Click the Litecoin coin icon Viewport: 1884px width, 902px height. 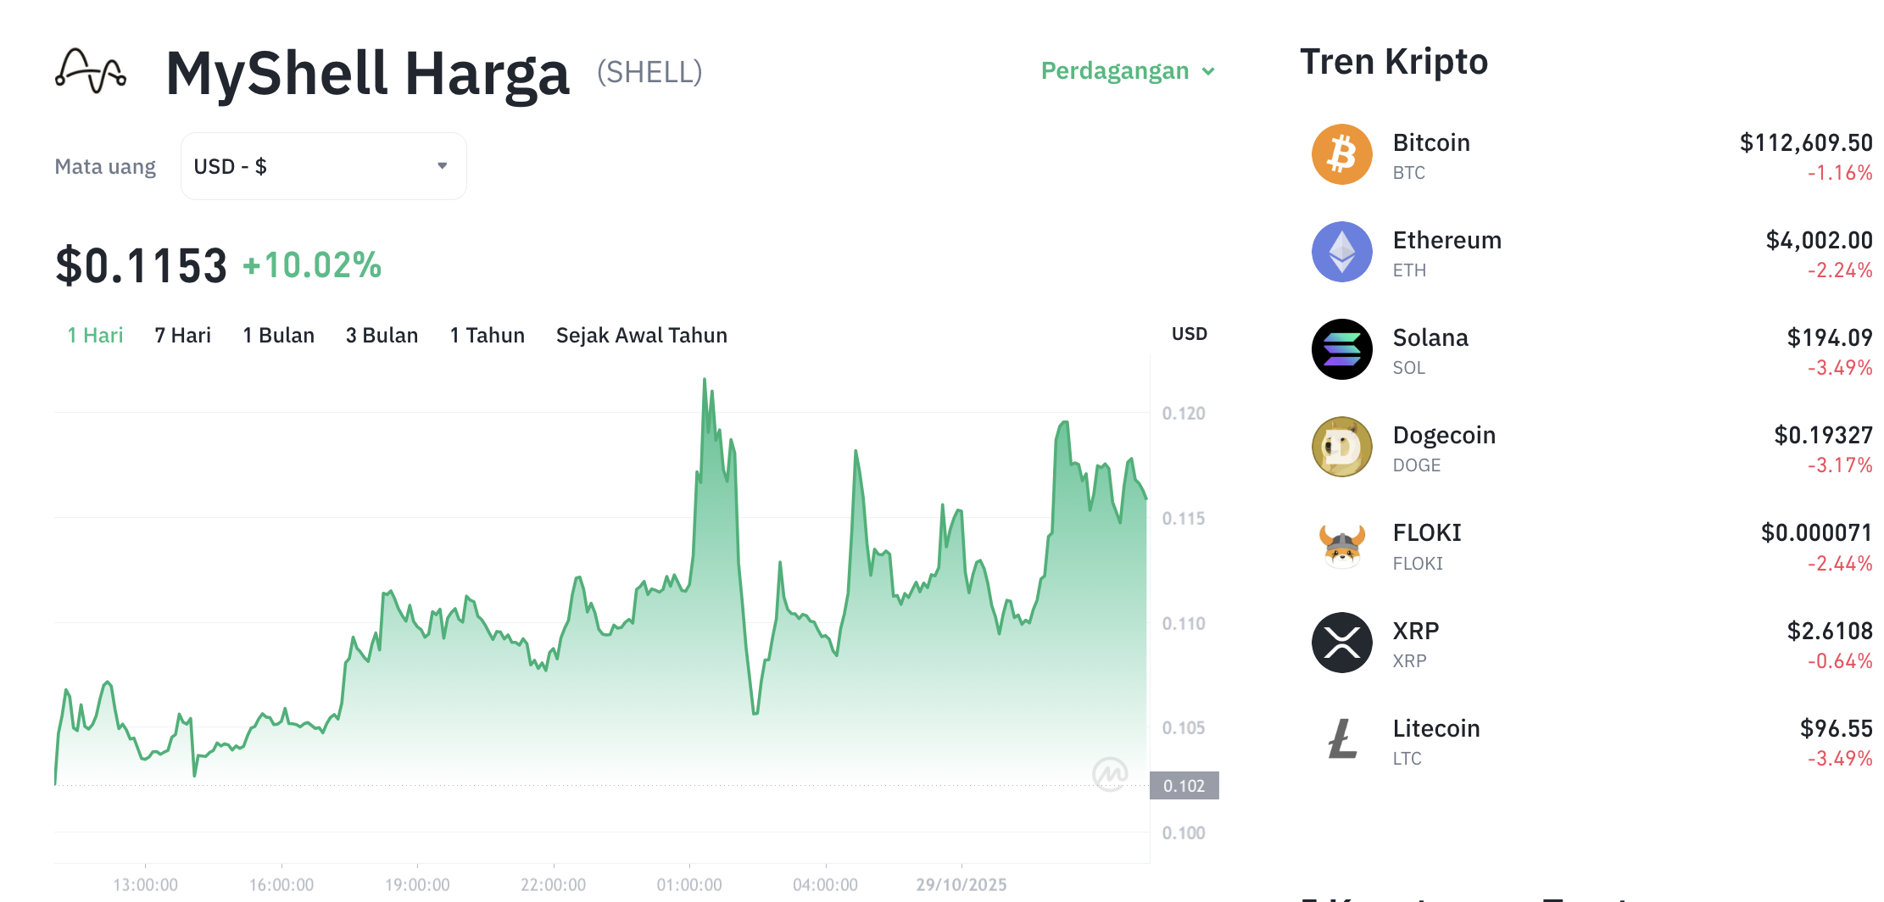coord(1341,740)
